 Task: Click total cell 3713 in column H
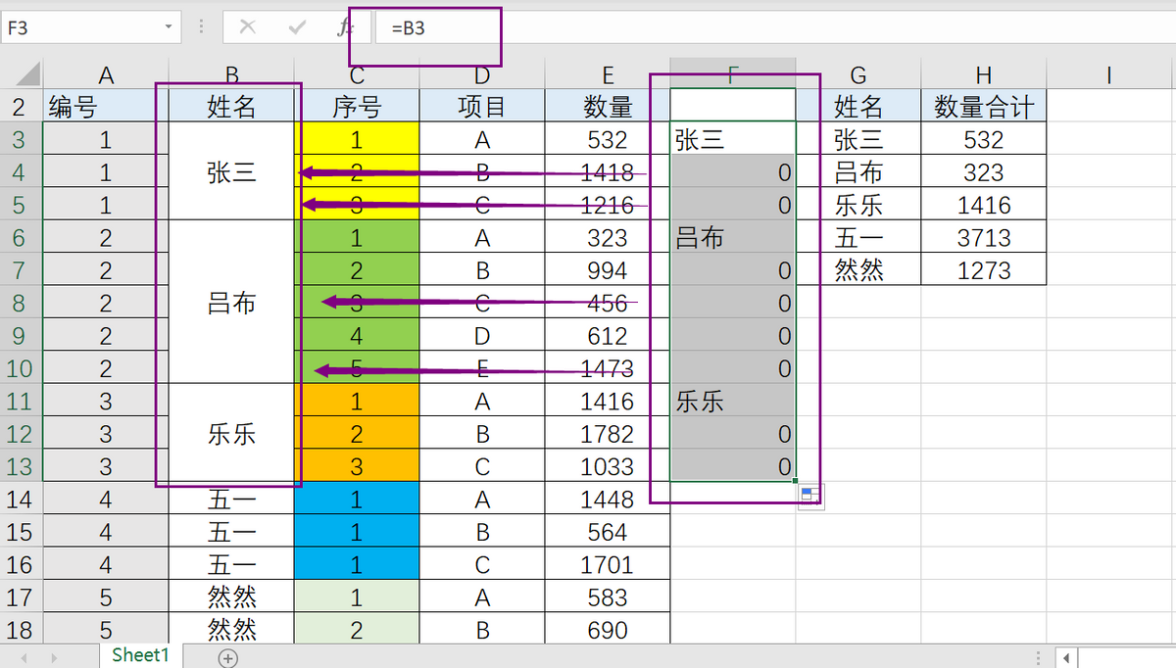[984, 237]
